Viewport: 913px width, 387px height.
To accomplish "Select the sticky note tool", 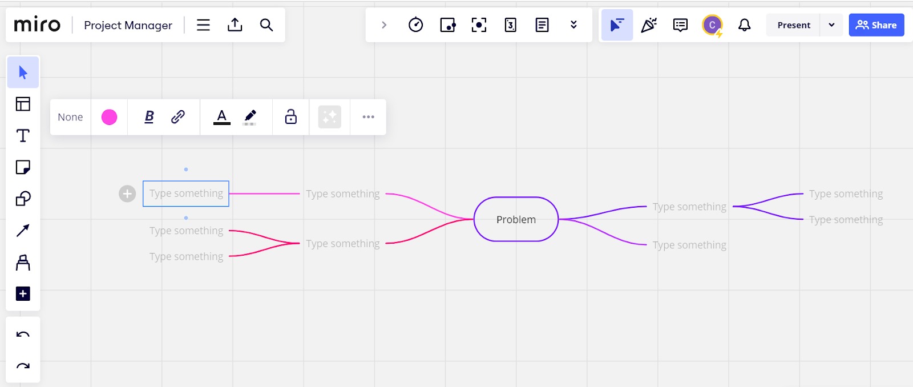I will 23,167.
